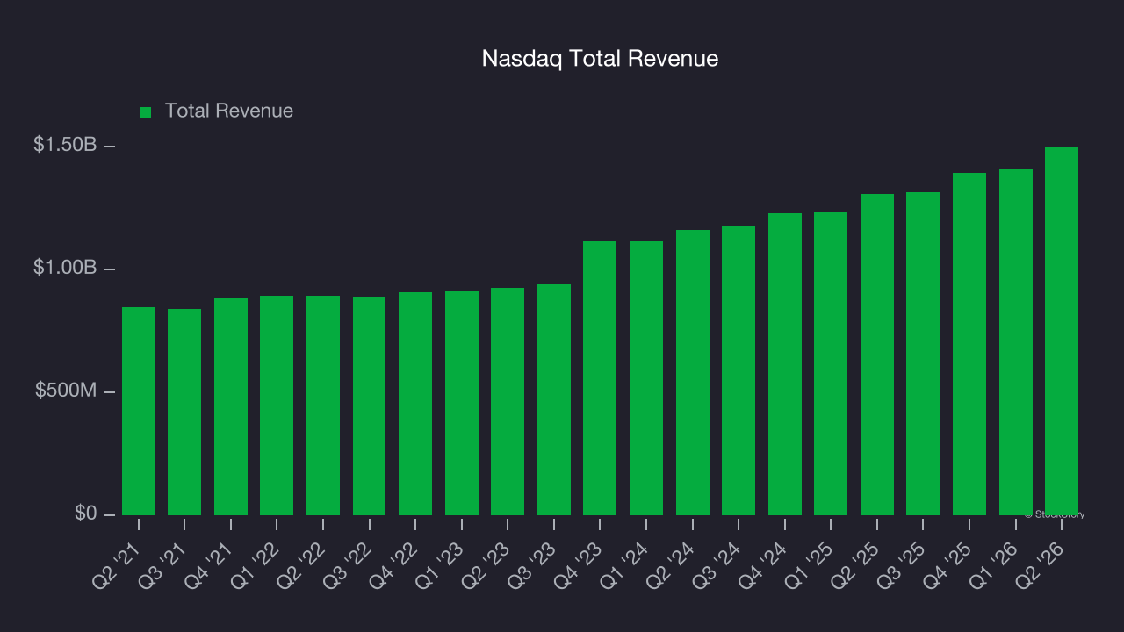
Task: Click the Q4 '22 revenue bar
Action: pos(415,404)
